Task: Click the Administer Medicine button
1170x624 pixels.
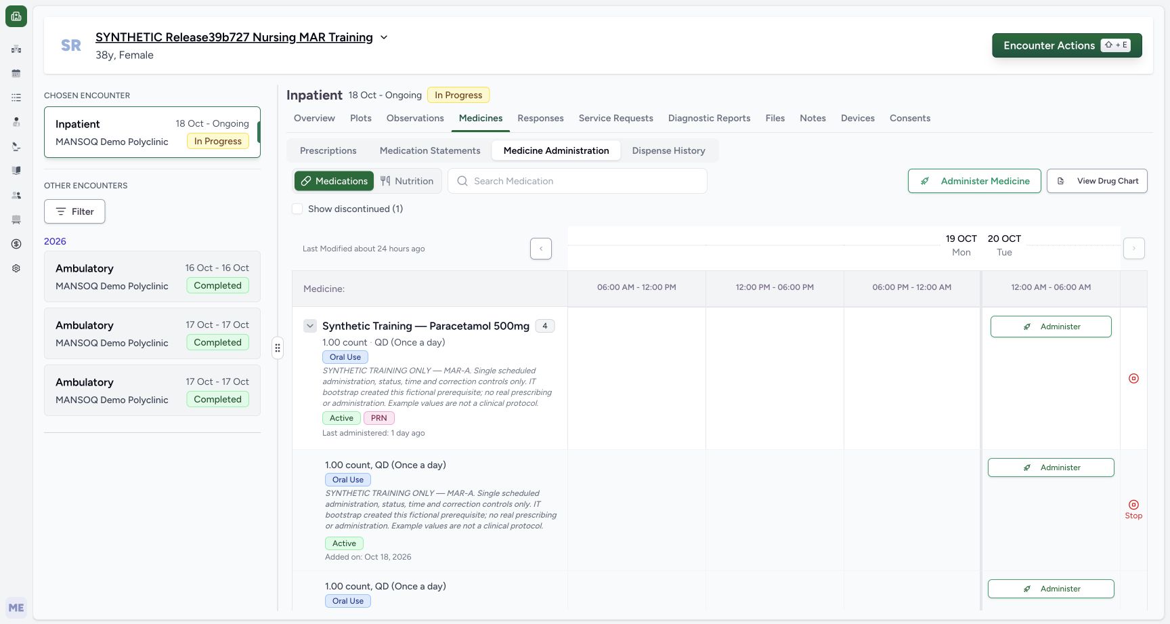Action: pyautogui.click(x=974, y=181)
